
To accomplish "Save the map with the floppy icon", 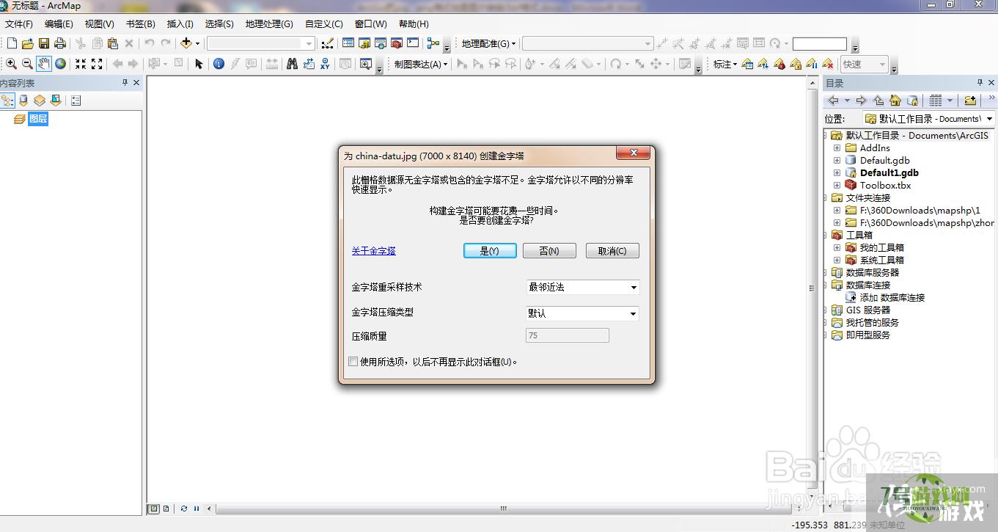I will [x=44, y=44].
